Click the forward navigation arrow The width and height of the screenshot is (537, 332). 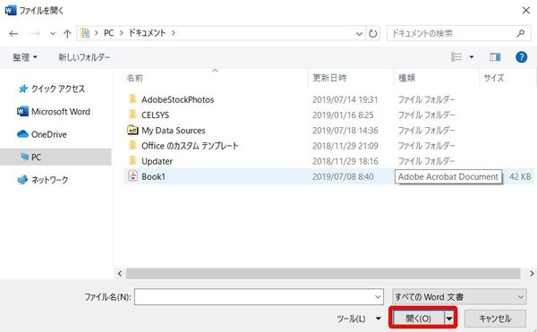pos(35,33)
